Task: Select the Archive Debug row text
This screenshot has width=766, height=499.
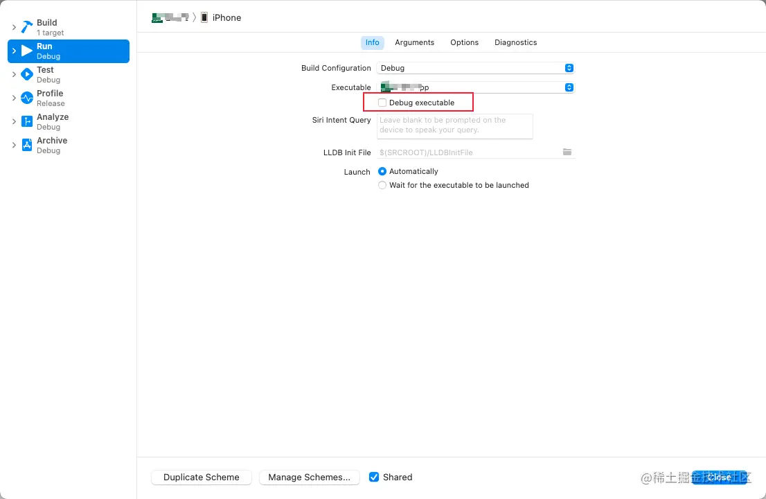Action: click(x=52, y=145)
